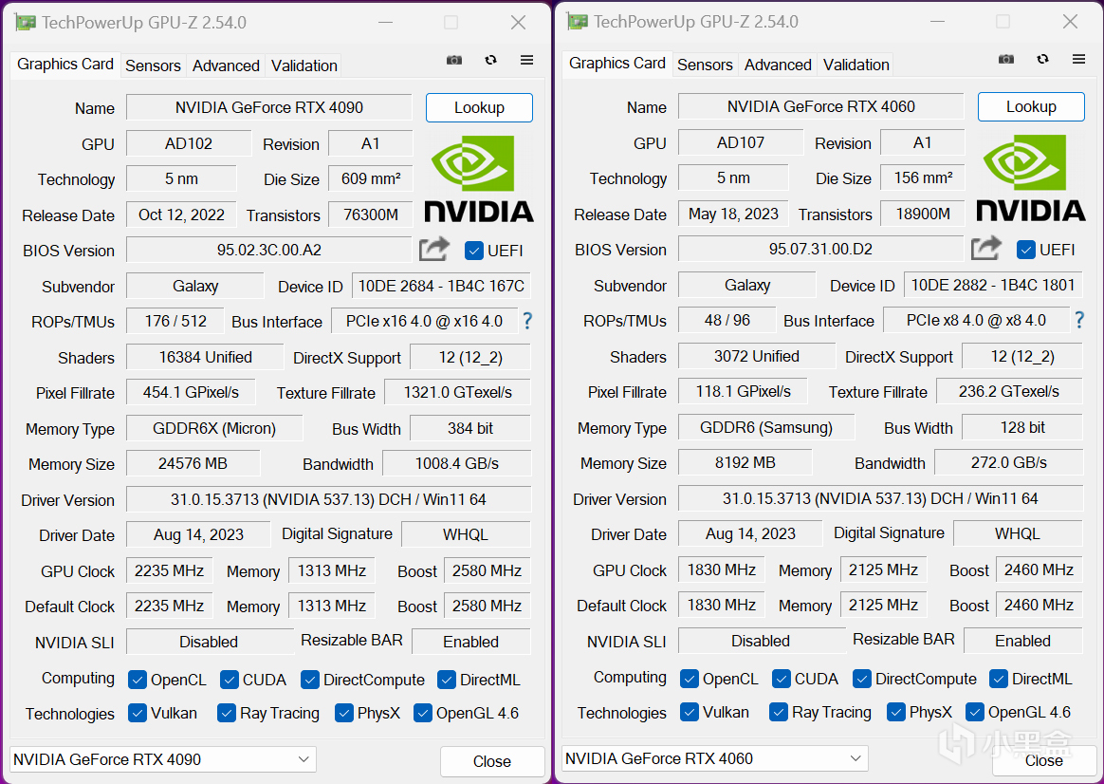Click the Memory Size value 8192 MB
This screenshot has width=1104, height=784.
745,463
